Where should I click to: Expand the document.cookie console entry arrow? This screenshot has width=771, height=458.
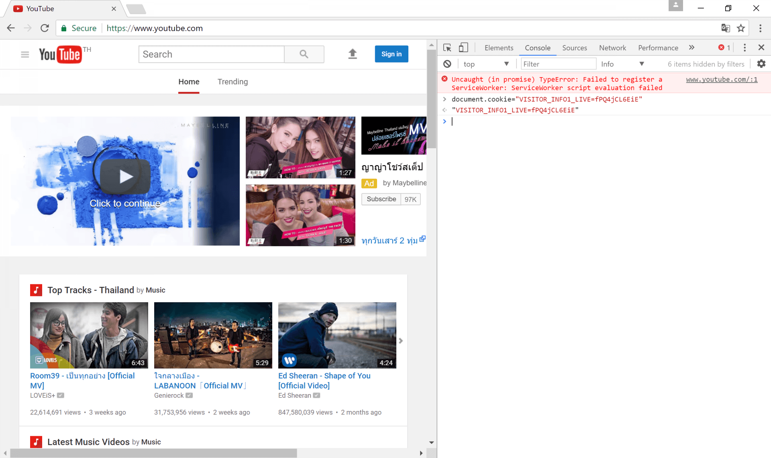click(x=445, y=99)
